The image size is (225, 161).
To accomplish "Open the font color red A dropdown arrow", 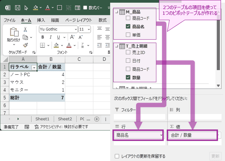I will tap(75, 45).
